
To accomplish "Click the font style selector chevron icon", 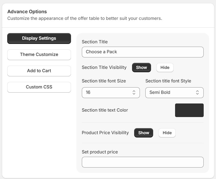I will (x=197, y=93).
